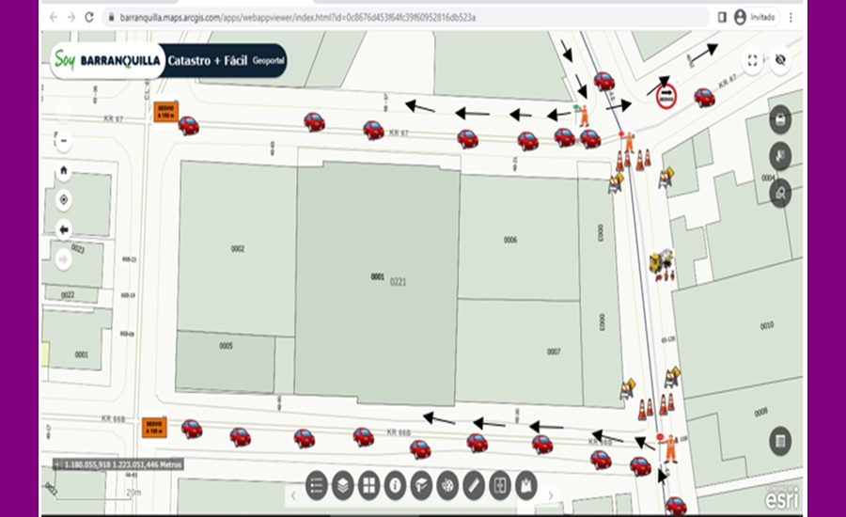
Task: Go to previous map extent arrow
Action: [64, 229]
